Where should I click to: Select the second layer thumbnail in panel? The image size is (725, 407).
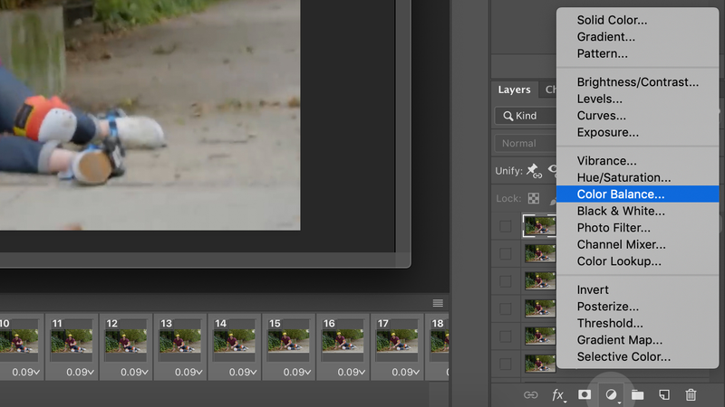click(x=540, y=253)
